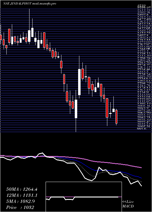Select the 5MA : 1082.9 value
Viewport: 152px width, 212px height.
(20, 201)
